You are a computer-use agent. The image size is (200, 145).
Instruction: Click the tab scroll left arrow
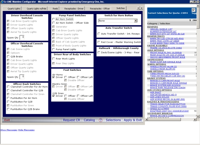click(138, 8)
